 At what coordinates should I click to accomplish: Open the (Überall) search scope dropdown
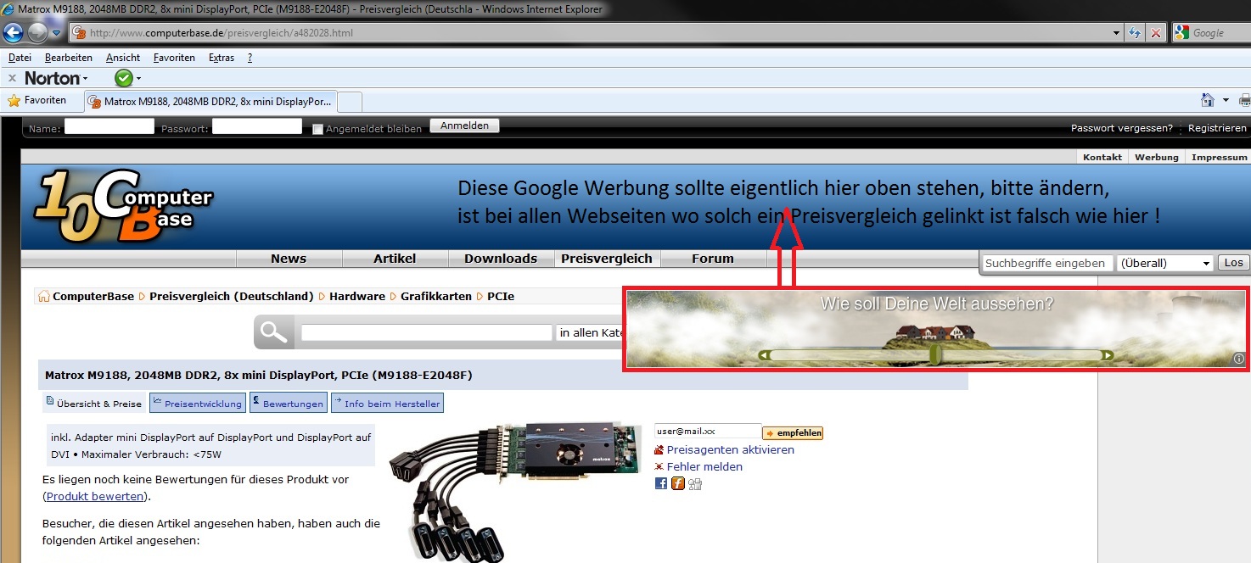tap(1165, 263)
